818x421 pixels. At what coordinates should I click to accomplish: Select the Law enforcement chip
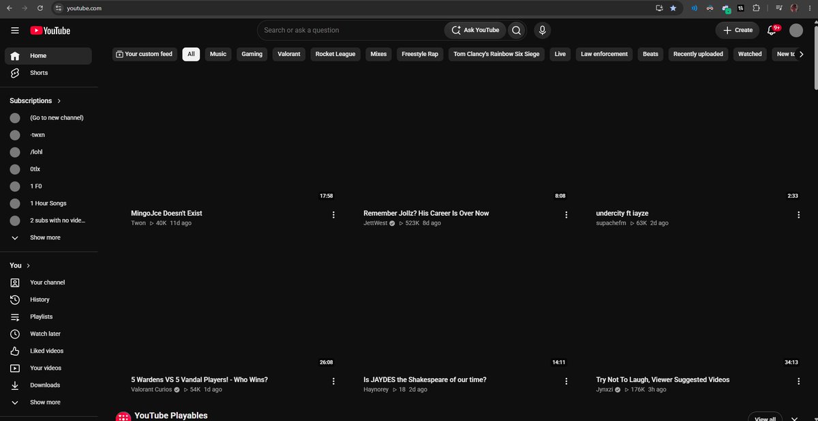click(x=604, y=54)
